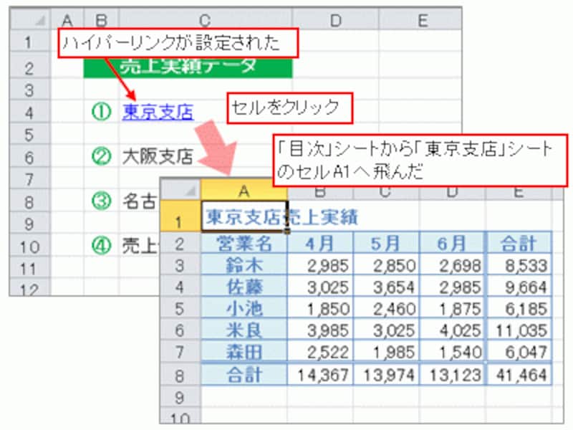The image size is (573, 430).
Task: Click column E header in the back sheet
Action: tap(420, 21)
